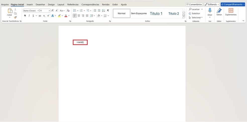
Task: Toggle italic formatting
Action: [x=29, y=16]
